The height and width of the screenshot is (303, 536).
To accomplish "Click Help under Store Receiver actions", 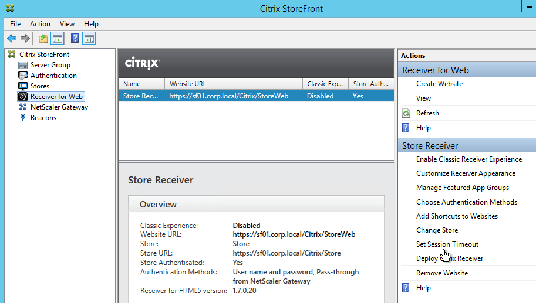I will click(x=423, y=288).
